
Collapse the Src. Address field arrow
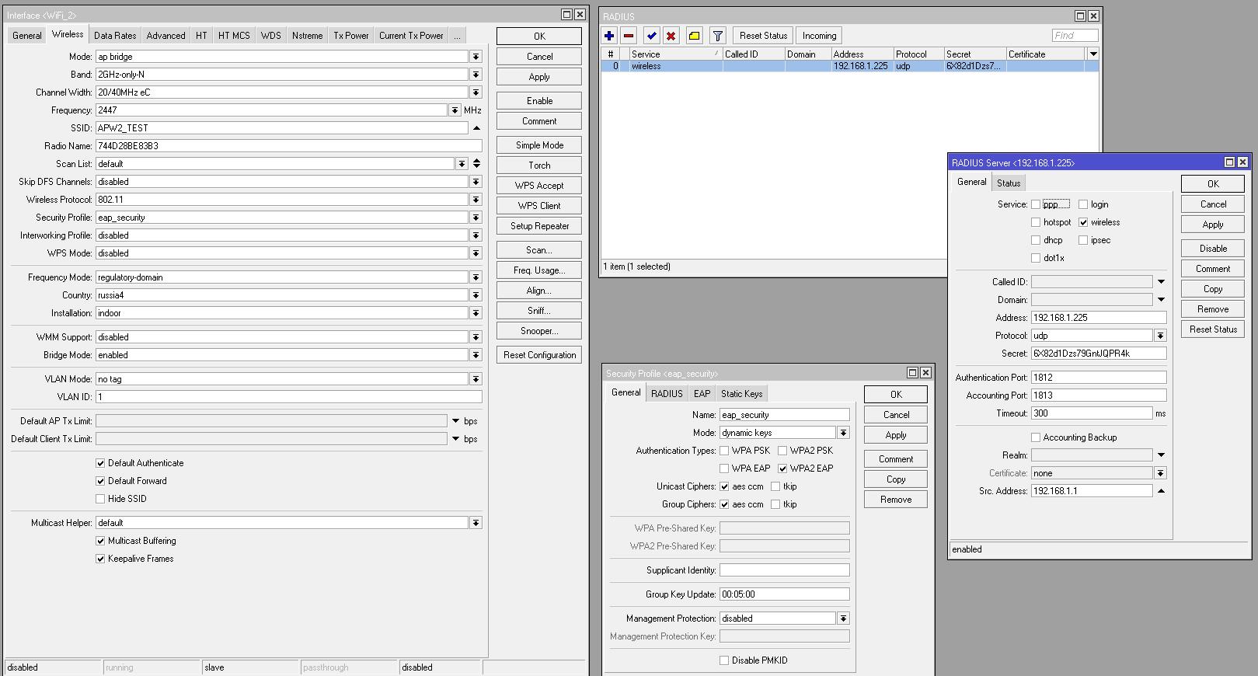[x=1161, y=491]
